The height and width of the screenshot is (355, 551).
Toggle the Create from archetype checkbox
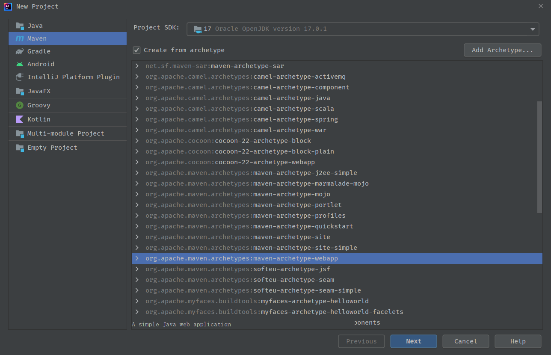(x=136, y=50)
